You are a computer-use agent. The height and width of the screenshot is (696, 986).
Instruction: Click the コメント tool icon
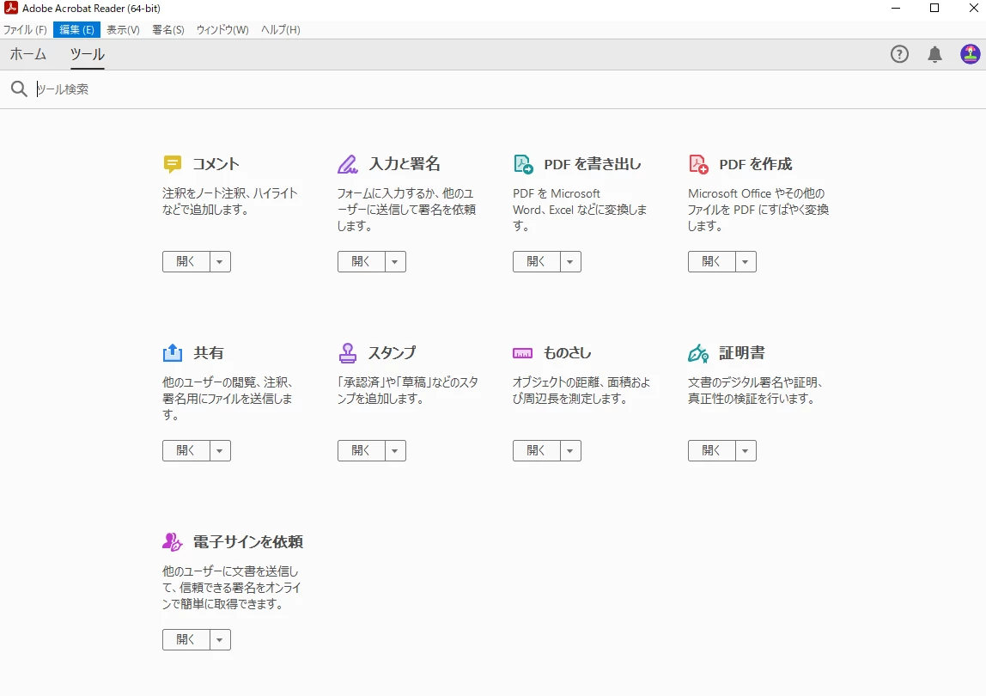tap(173, 164)
